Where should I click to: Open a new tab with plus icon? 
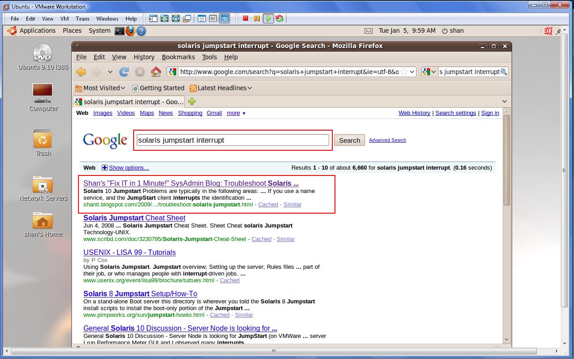192,101
